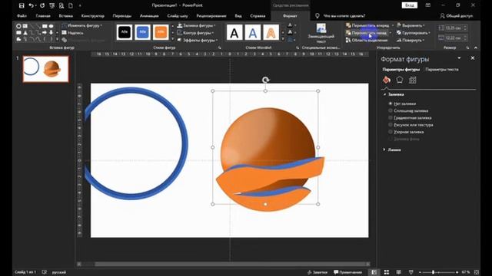Image resolution: width=492 pixels, height=276 pixels.
Task: Select the Нет заливки radio button
Action: 391,103
